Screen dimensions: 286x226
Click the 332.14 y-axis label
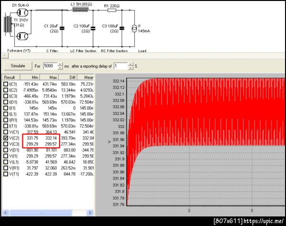tap(119, 81)
